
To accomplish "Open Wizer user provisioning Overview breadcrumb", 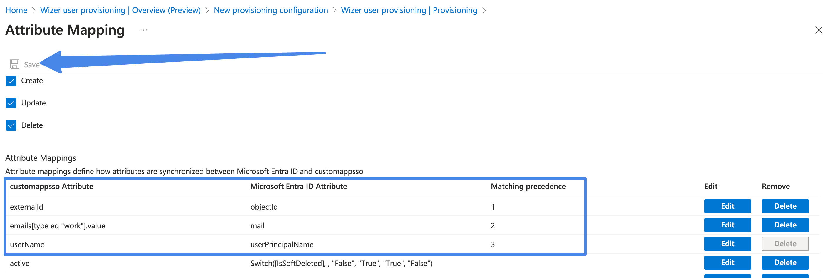I will [121, 10].
